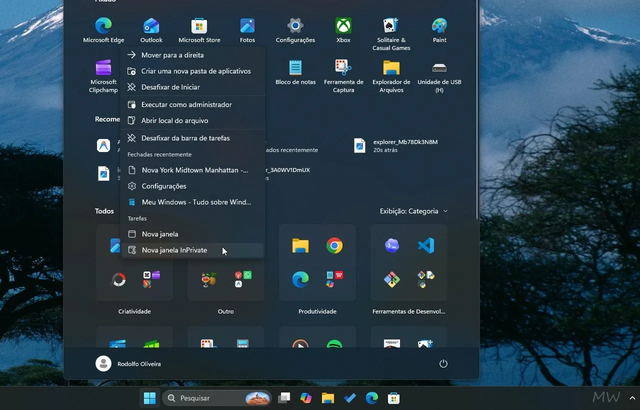
Task: Open the recently closed Configurações entry
Action: 192,186
